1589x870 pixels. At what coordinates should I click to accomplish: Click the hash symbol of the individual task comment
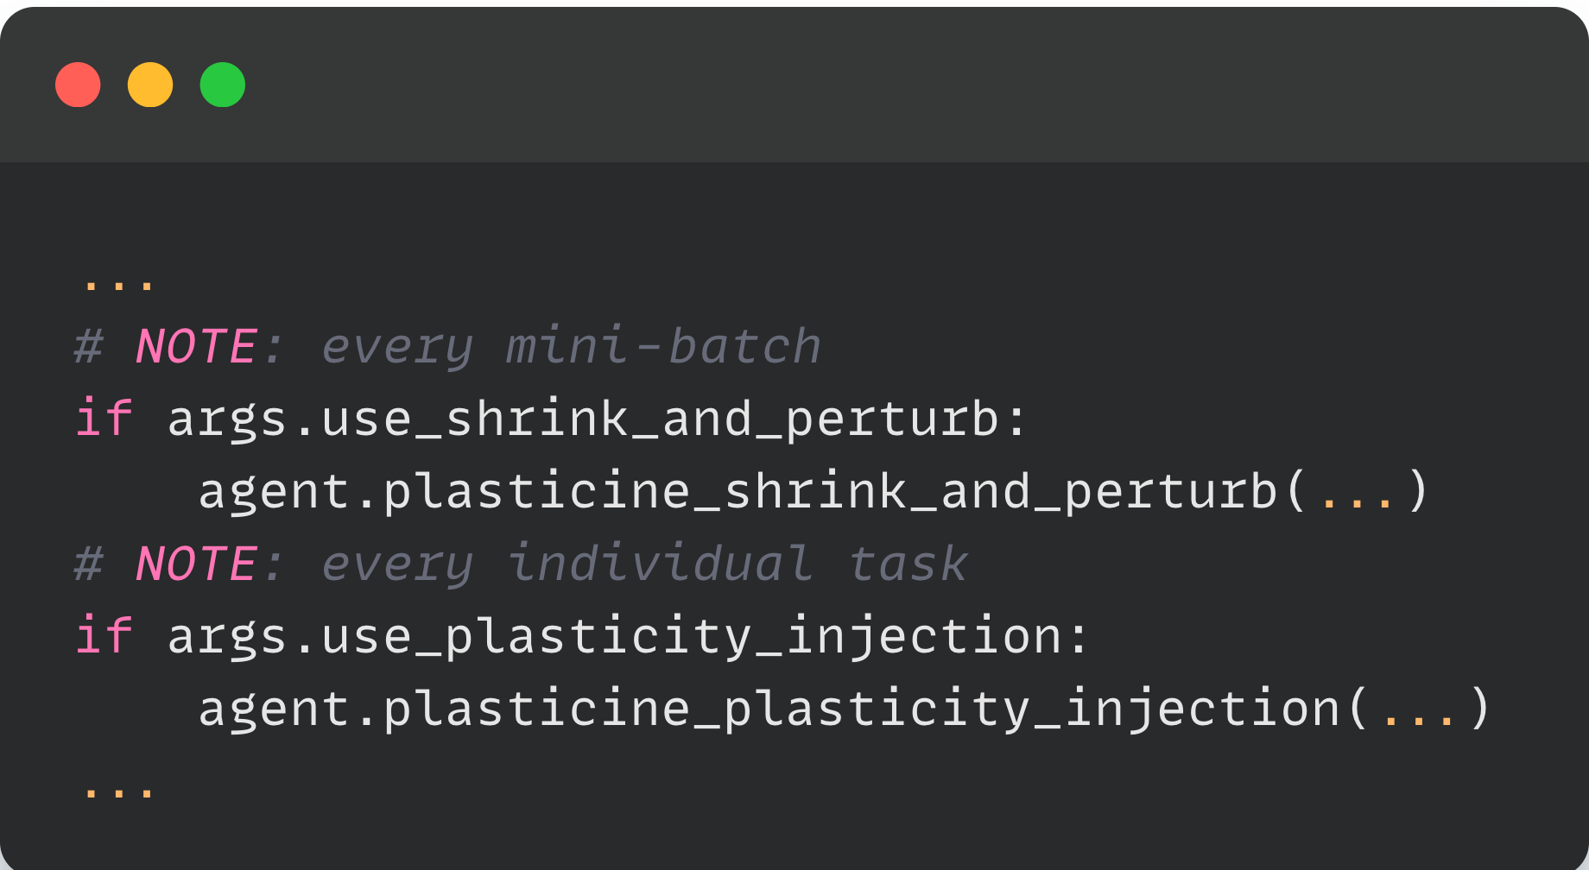pyautogui.click(x=88, y=564)
